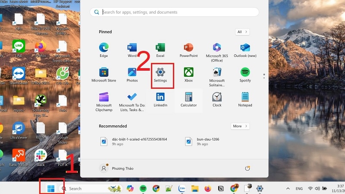
Task: Open Copilot from the taskbar
Action: [x=130, y=188]
